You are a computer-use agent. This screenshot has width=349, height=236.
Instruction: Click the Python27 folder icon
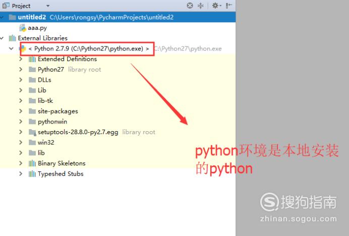32,70
